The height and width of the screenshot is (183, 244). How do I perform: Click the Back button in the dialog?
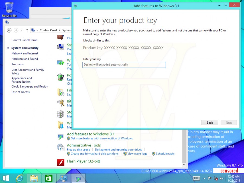coord(210,123)
